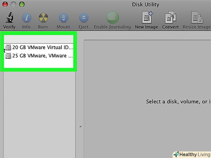Click drive icon beside 25 GB VMware
The height and width of the screenshot is (158, 211).
pyautogui.click(x=8, y=56)
